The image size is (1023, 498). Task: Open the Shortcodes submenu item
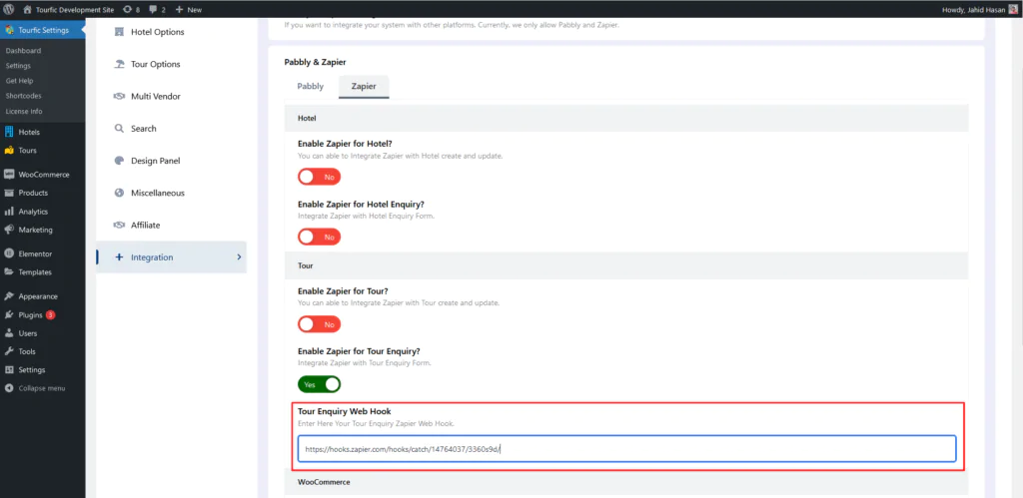pos(24,96)
